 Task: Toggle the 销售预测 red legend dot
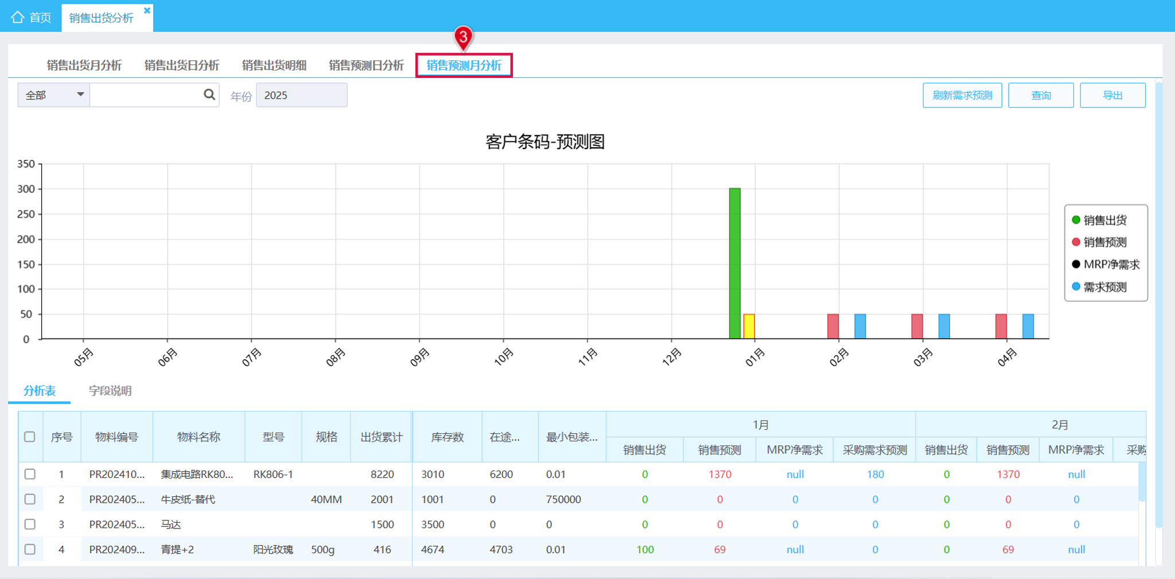click(1076, 242)
